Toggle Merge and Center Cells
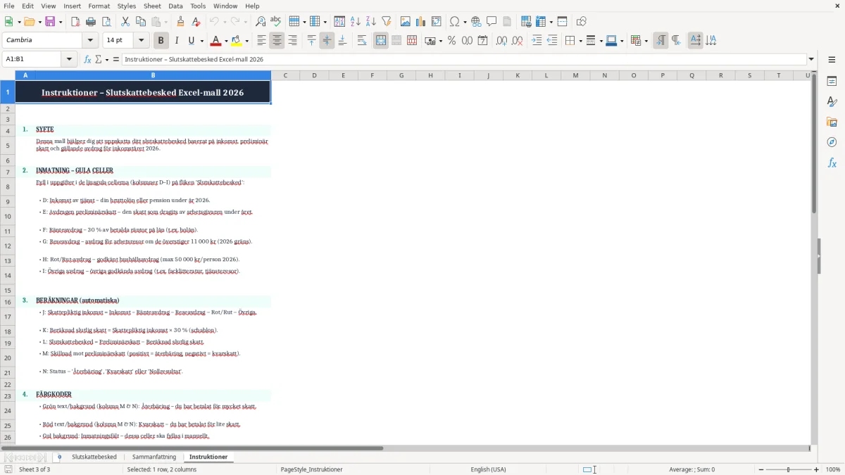The width and height of the screenshot is (845, 475). [381, 41]
